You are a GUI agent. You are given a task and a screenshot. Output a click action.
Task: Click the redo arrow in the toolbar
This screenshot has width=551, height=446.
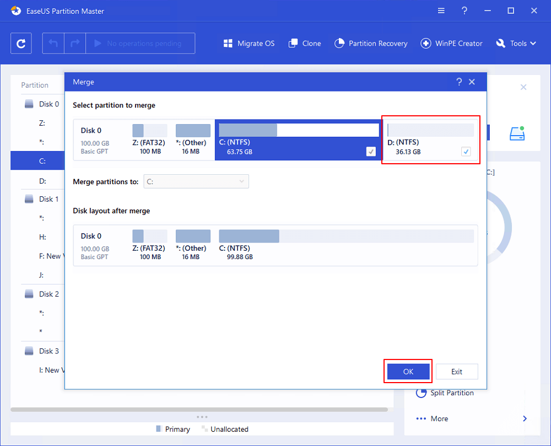tap(75, 43)
